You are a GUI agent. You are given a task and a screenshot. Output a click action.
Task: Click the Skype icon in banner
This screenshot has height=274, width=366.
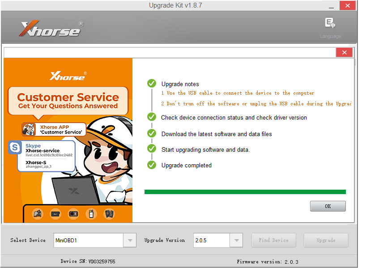(15, 148)
